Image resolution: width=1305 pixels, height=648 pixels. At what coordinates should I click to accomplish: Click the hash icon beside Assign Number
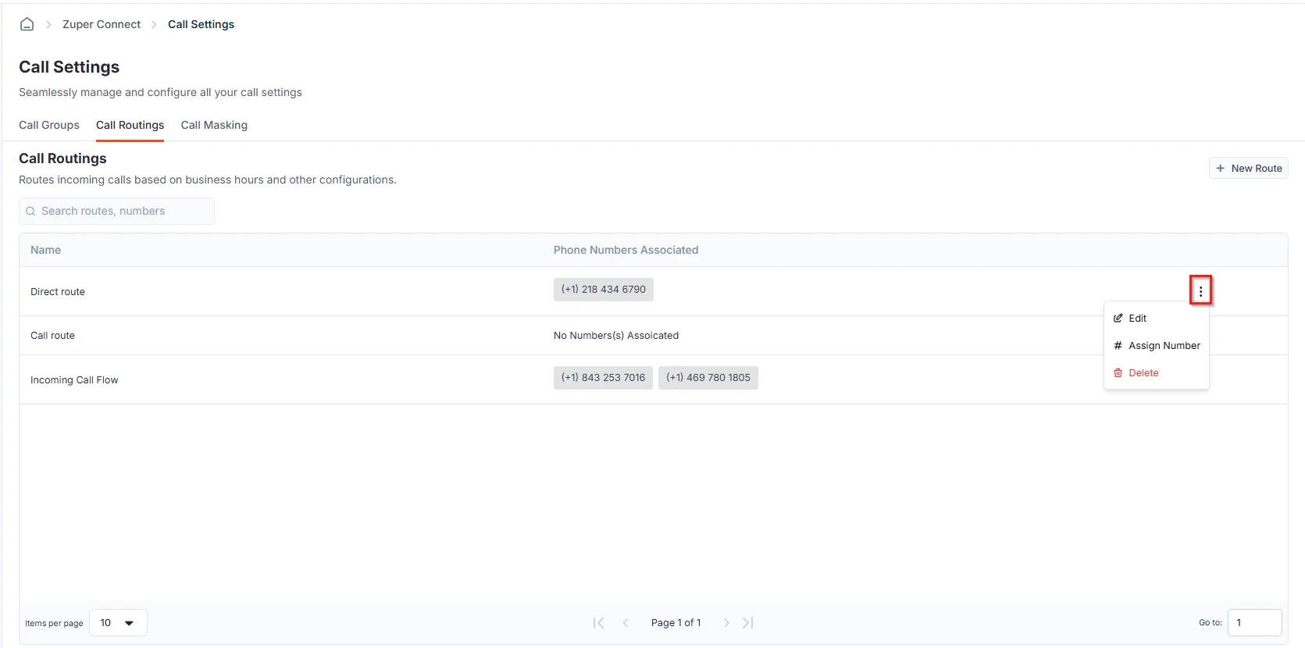click(1118, 345)
